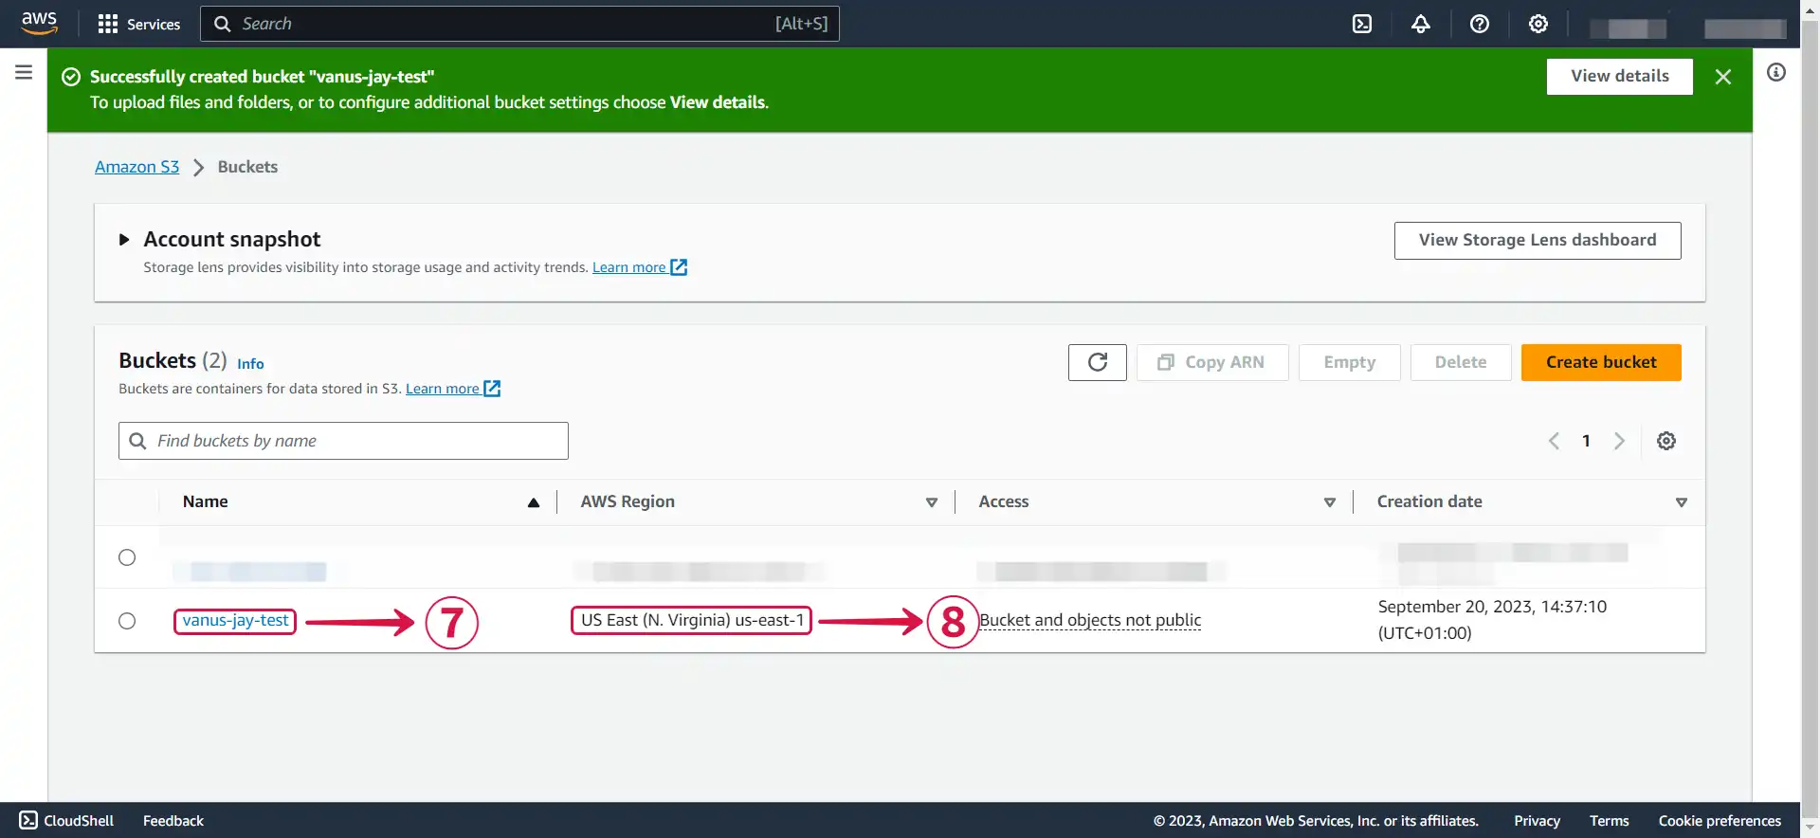Open Cookie preferences in footer
Viewport: 1820px width, 838px height.
[x=1720, y=821]
